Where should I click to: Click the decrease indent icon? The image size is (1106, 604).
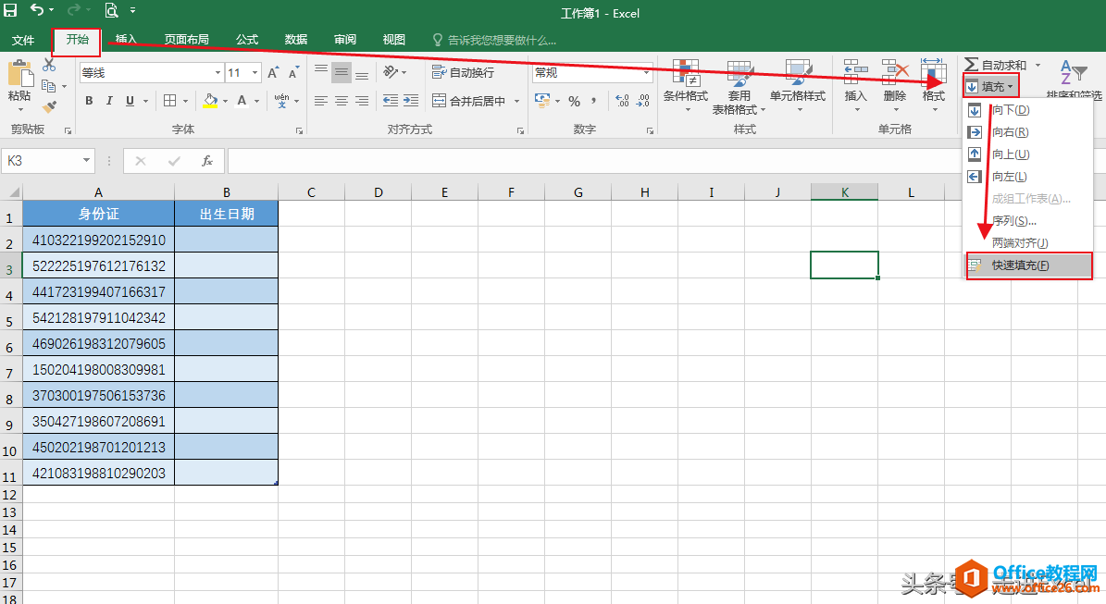pyautogui.click(x=390, y=101)
